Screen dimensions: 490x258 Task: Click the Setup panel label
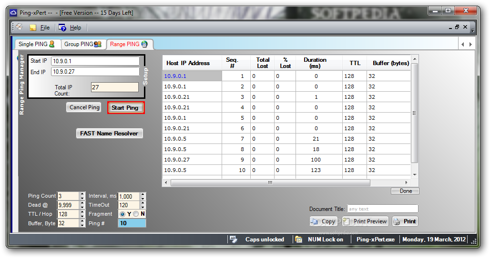pos(145,76)
